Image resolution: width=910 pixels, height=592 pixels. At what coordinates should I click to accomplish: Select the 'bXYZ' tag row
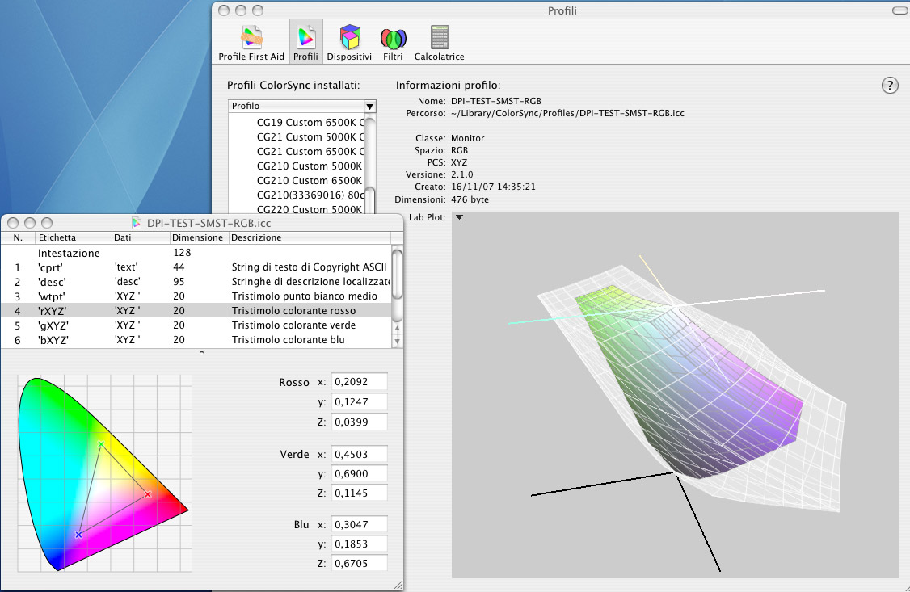[196, 340]
